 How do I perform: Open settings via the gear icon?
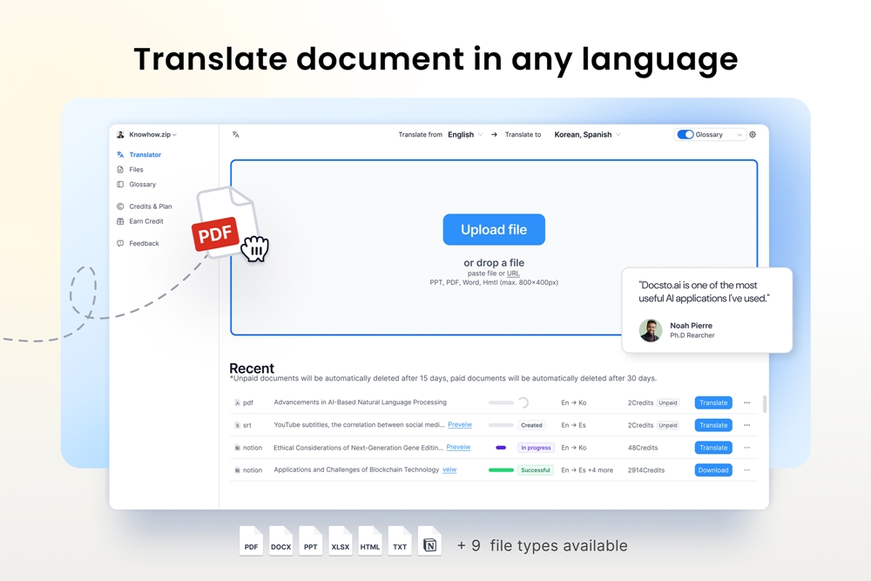click(x=753, y=135)
